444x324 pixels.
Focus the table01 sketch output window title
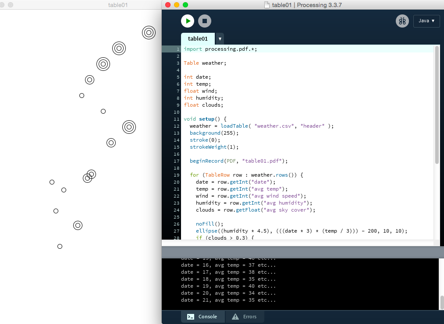pyautogui.click(x=118, y=5)
